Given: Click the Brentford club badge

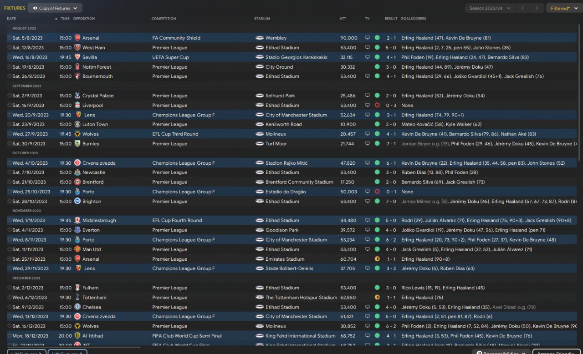Looking at the screenshot, I should (77, 182).
